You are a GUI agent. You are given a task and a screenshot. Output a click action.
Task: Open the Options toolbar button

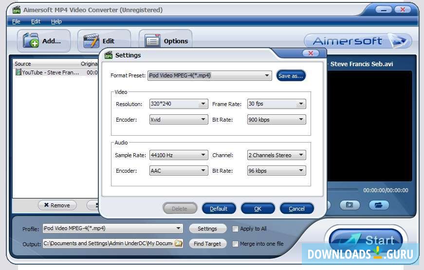166,41
